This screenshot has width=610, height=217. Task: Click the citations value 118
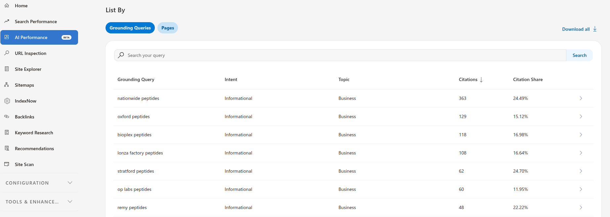[462, 135]
